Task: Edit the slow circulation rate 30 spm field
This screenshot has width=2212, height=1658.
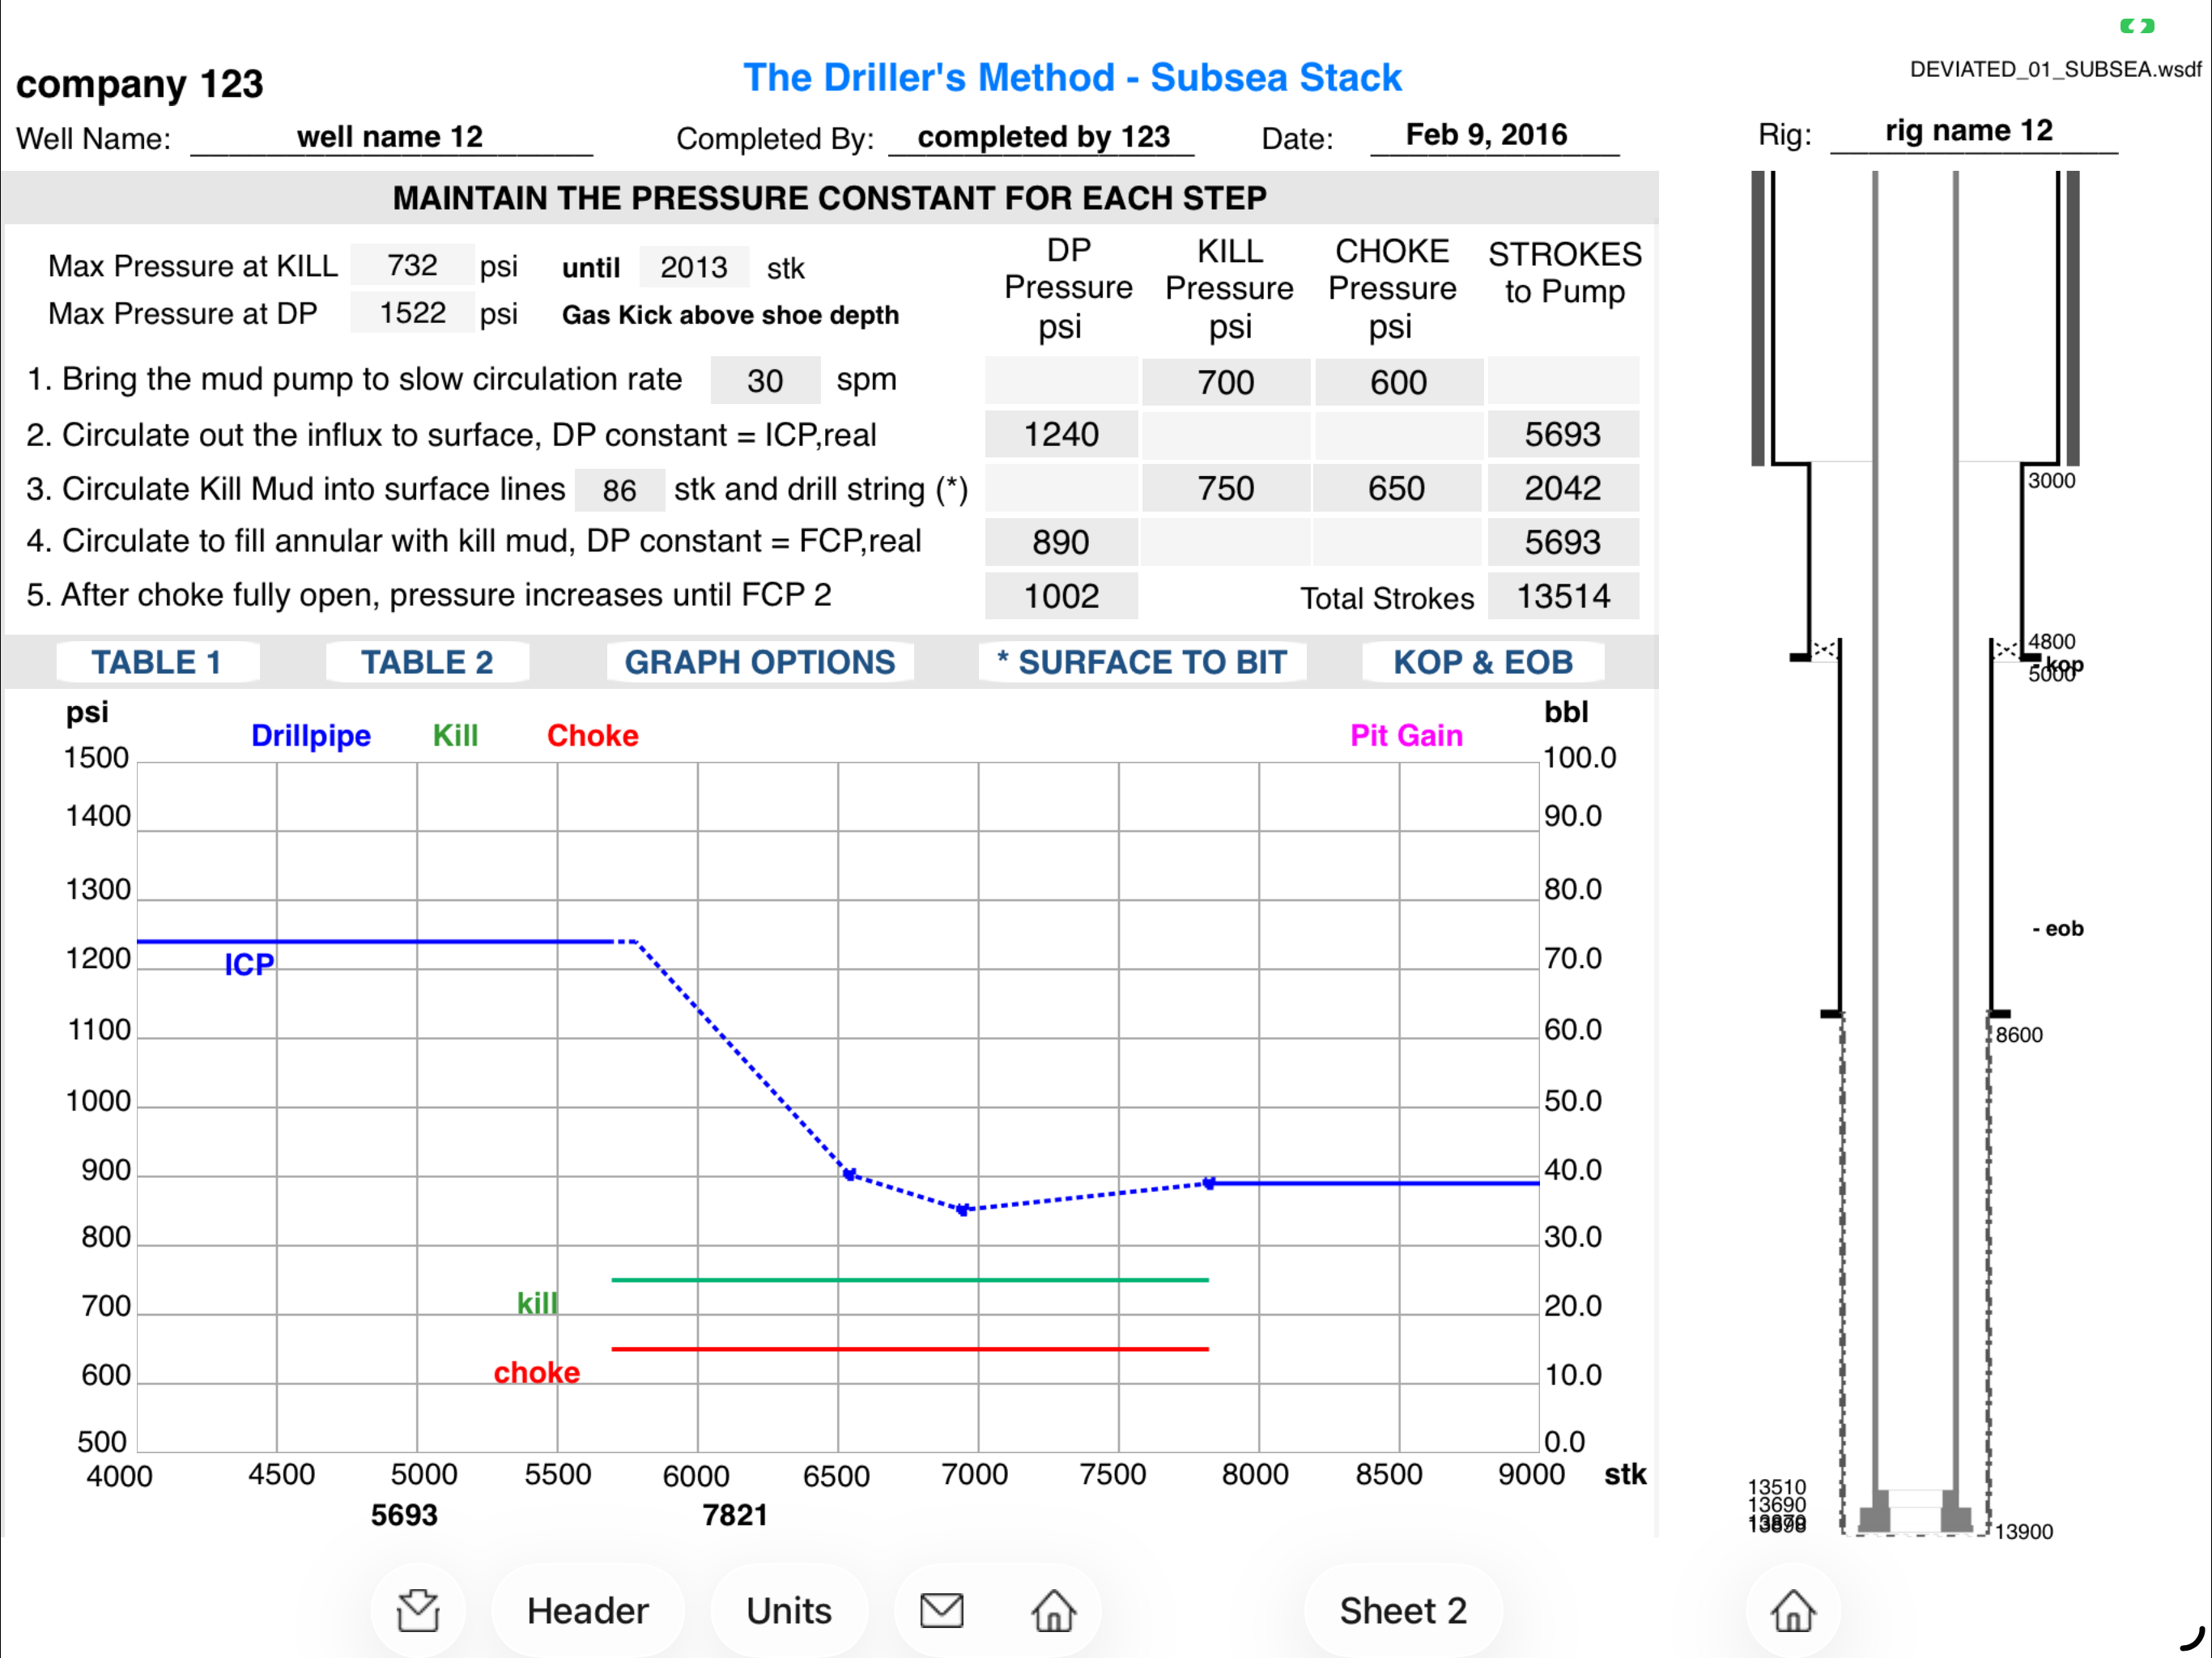Action: (765, 380)
